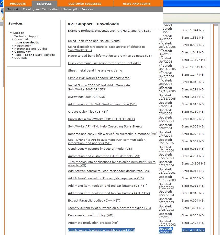Select API Downloads in sidebar
Image resolution: width=220 pixels, height=235 pixels.
pyautogui.click(x=28, y=43)
